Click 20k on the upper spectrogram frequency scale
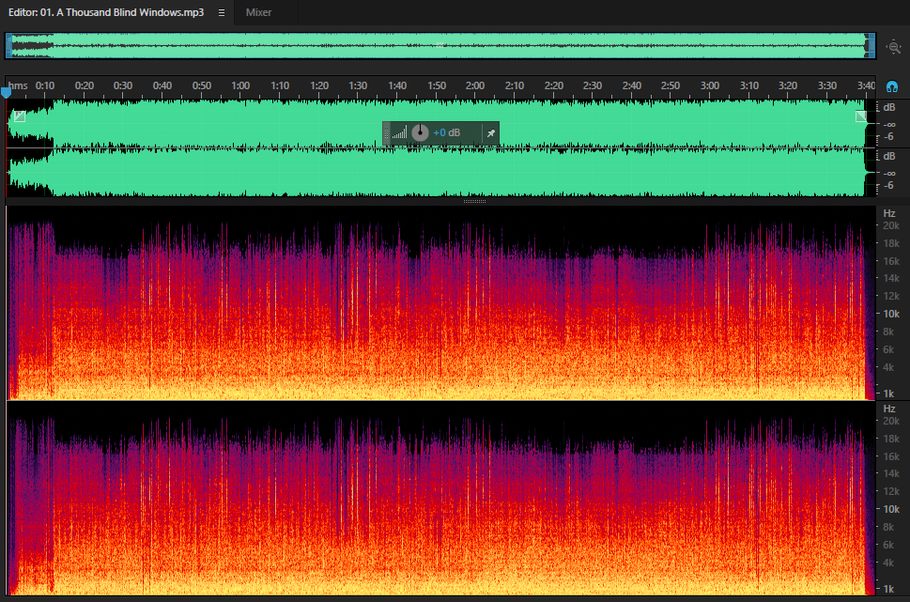The image size is (910, 602). pos(891,225)
